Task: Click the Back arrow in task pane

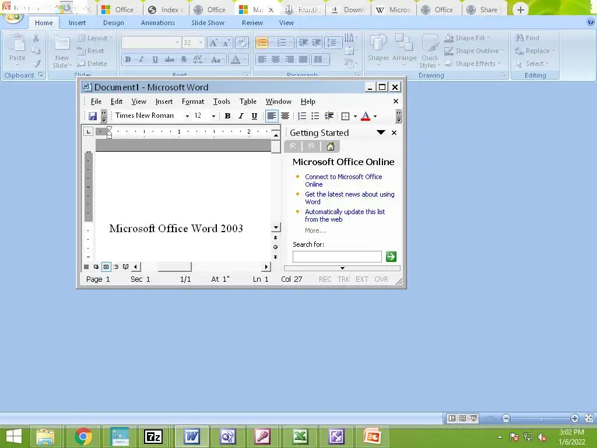Action: [293, 146]
